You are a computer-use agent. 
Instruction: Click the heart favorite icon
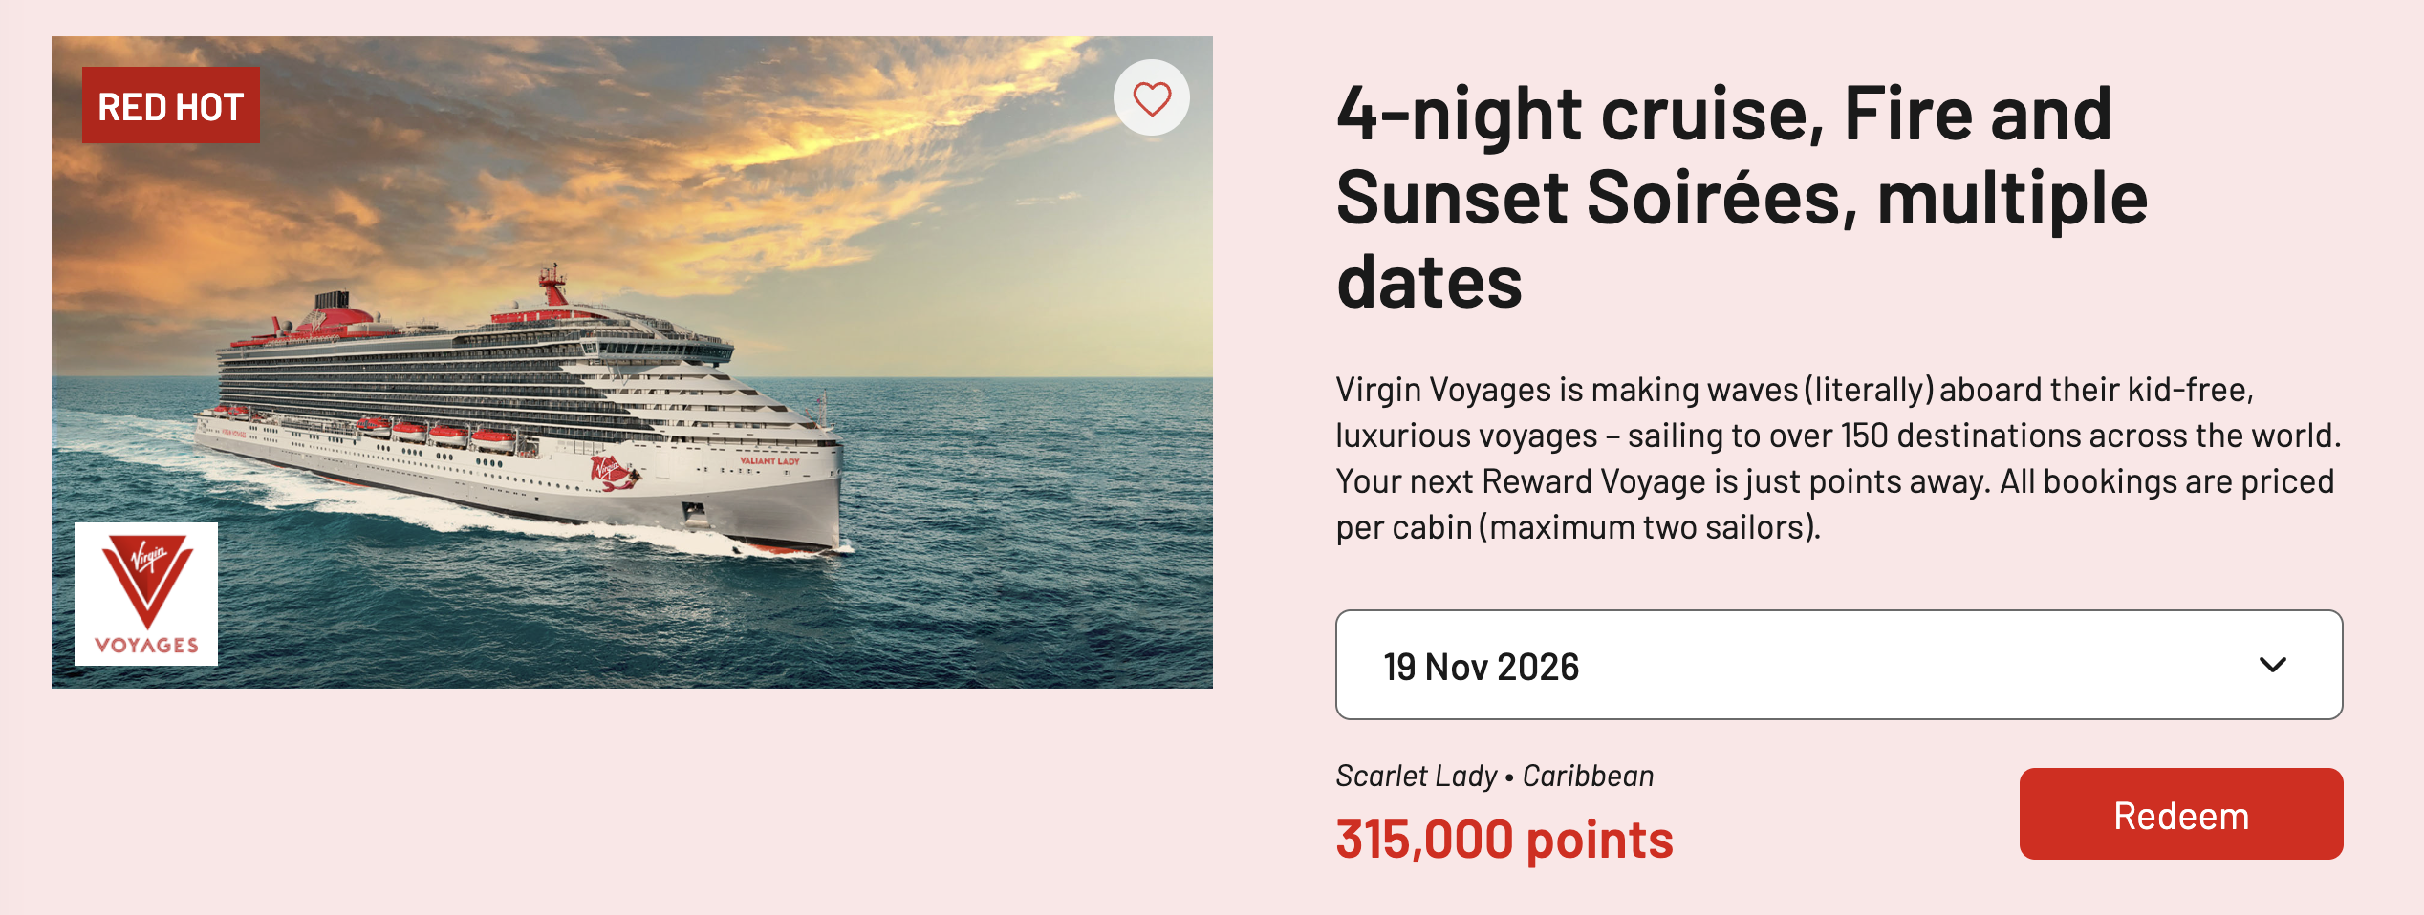(1152, 98)
